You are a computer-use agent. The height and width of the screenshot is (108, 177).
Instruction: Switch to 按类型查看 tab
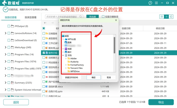click(x=31, y=17)
